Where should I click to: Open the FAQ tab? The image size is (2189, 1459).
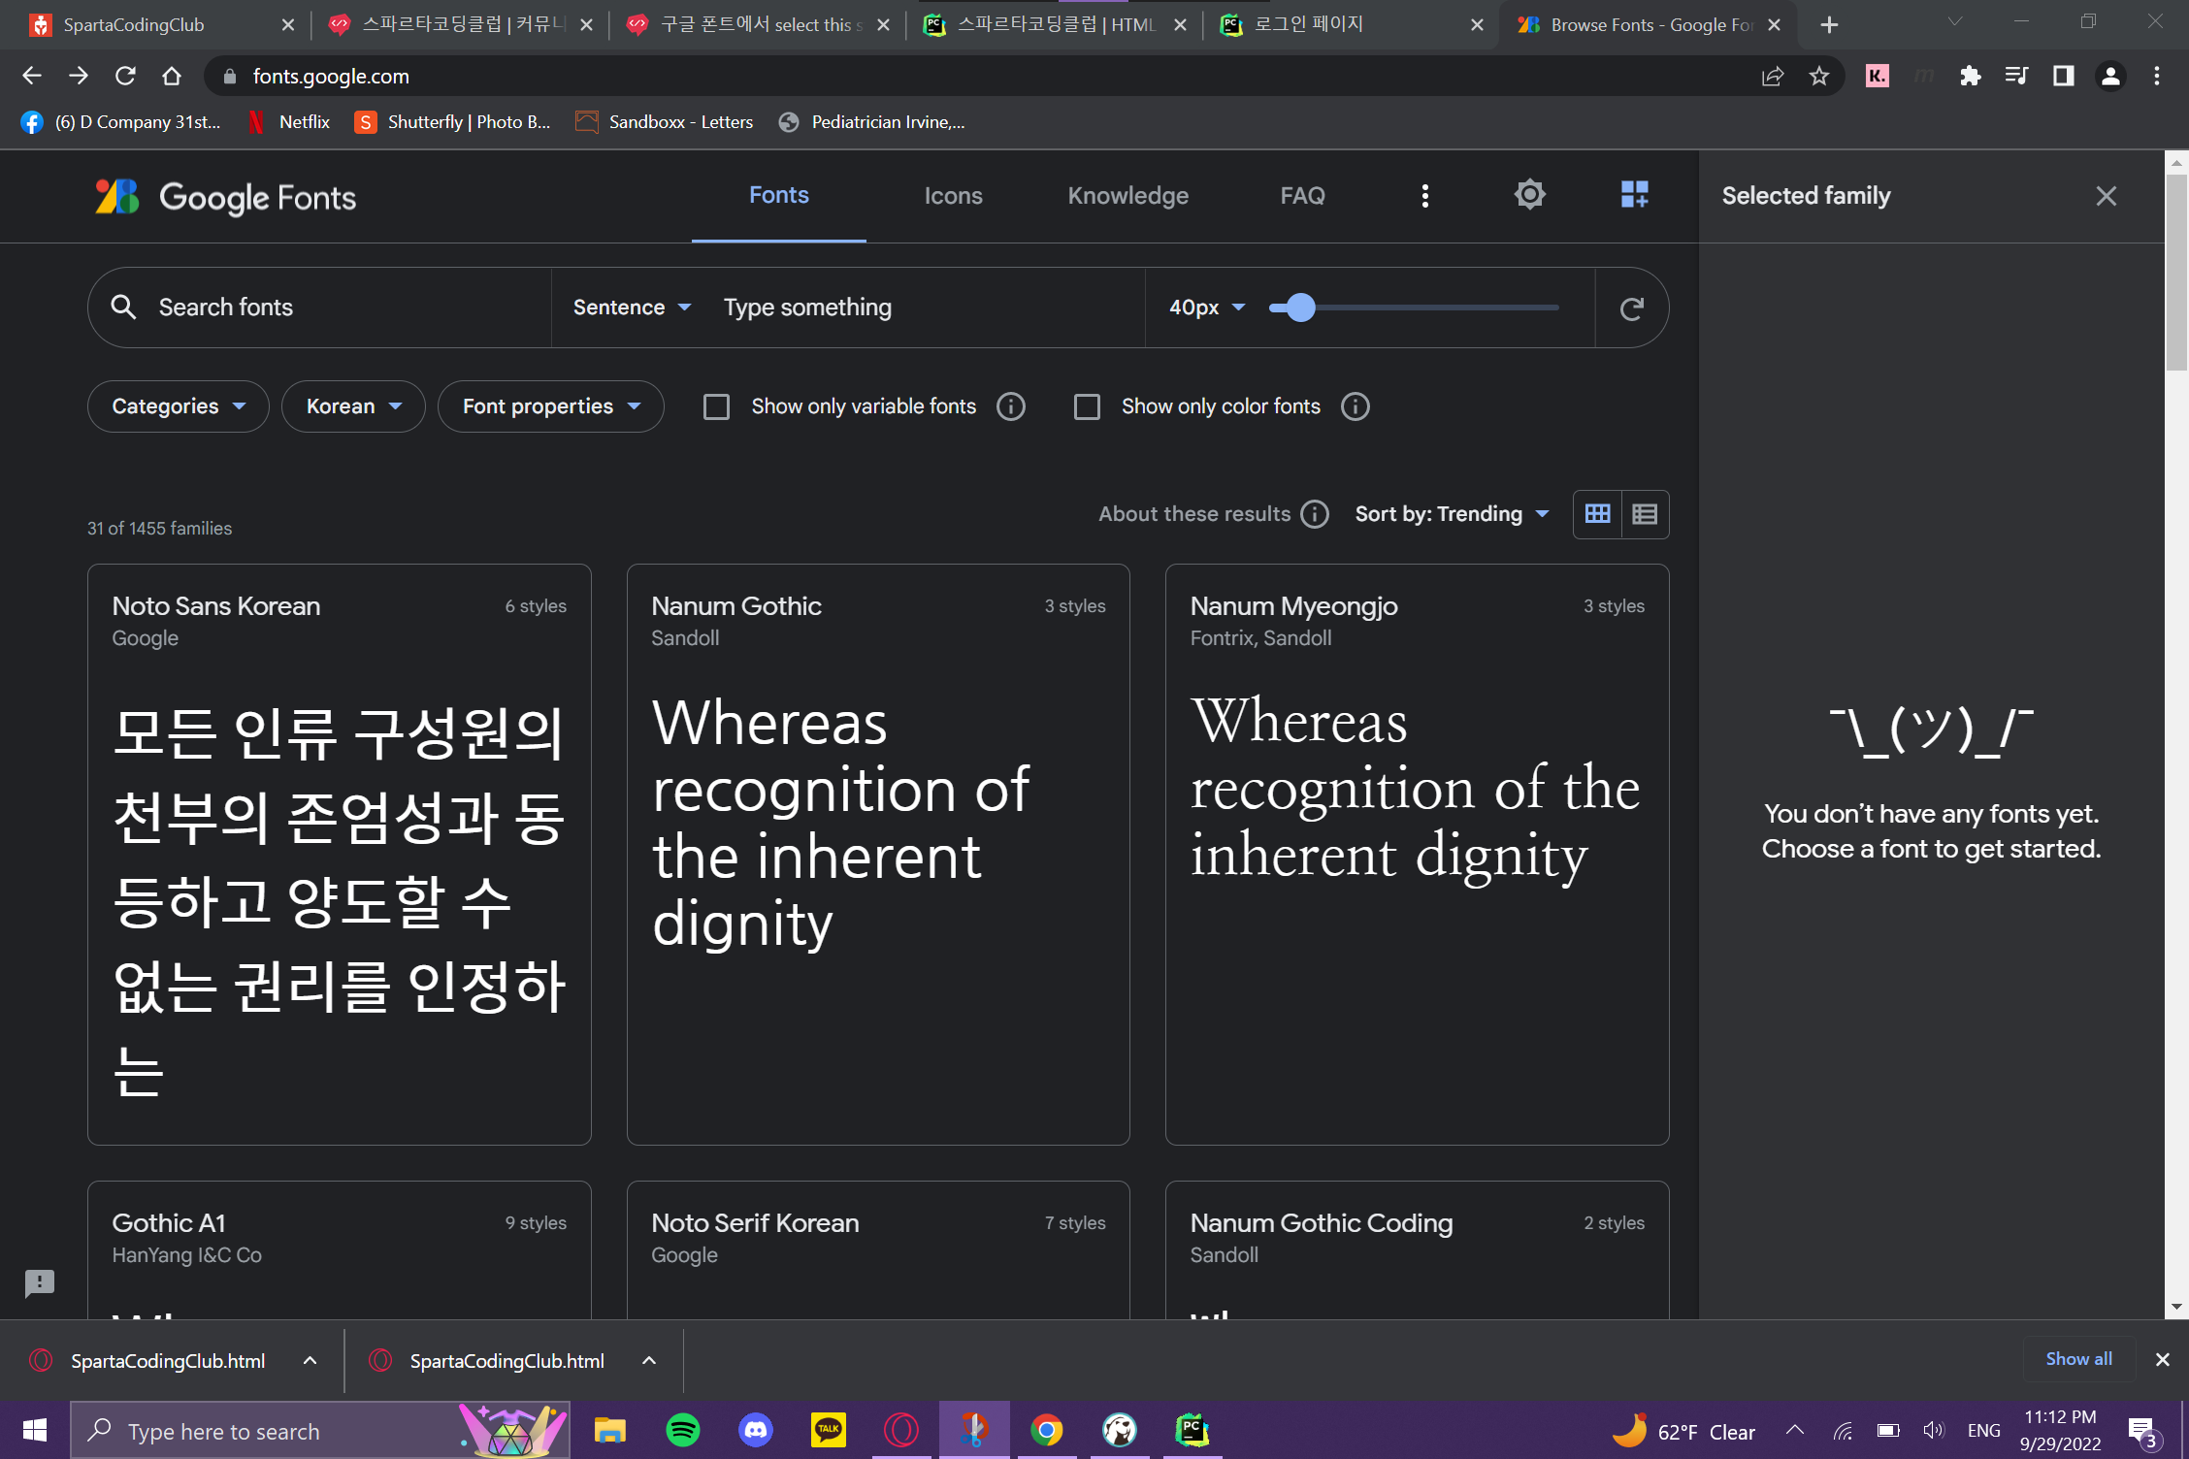pos(1303,196)
